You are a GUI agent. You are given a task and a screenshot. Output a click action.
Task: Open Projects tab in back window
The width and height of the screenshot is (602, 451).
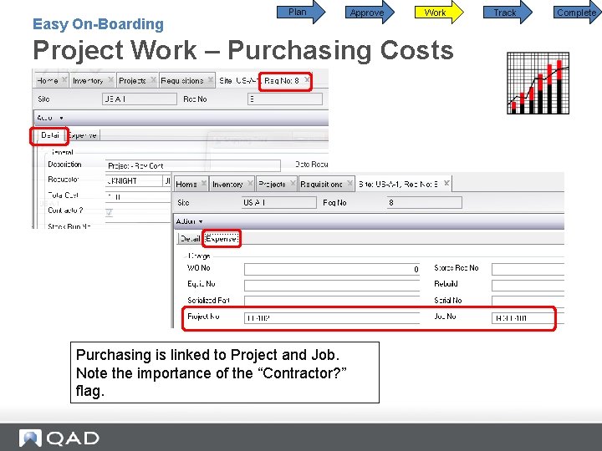(132, 80)
